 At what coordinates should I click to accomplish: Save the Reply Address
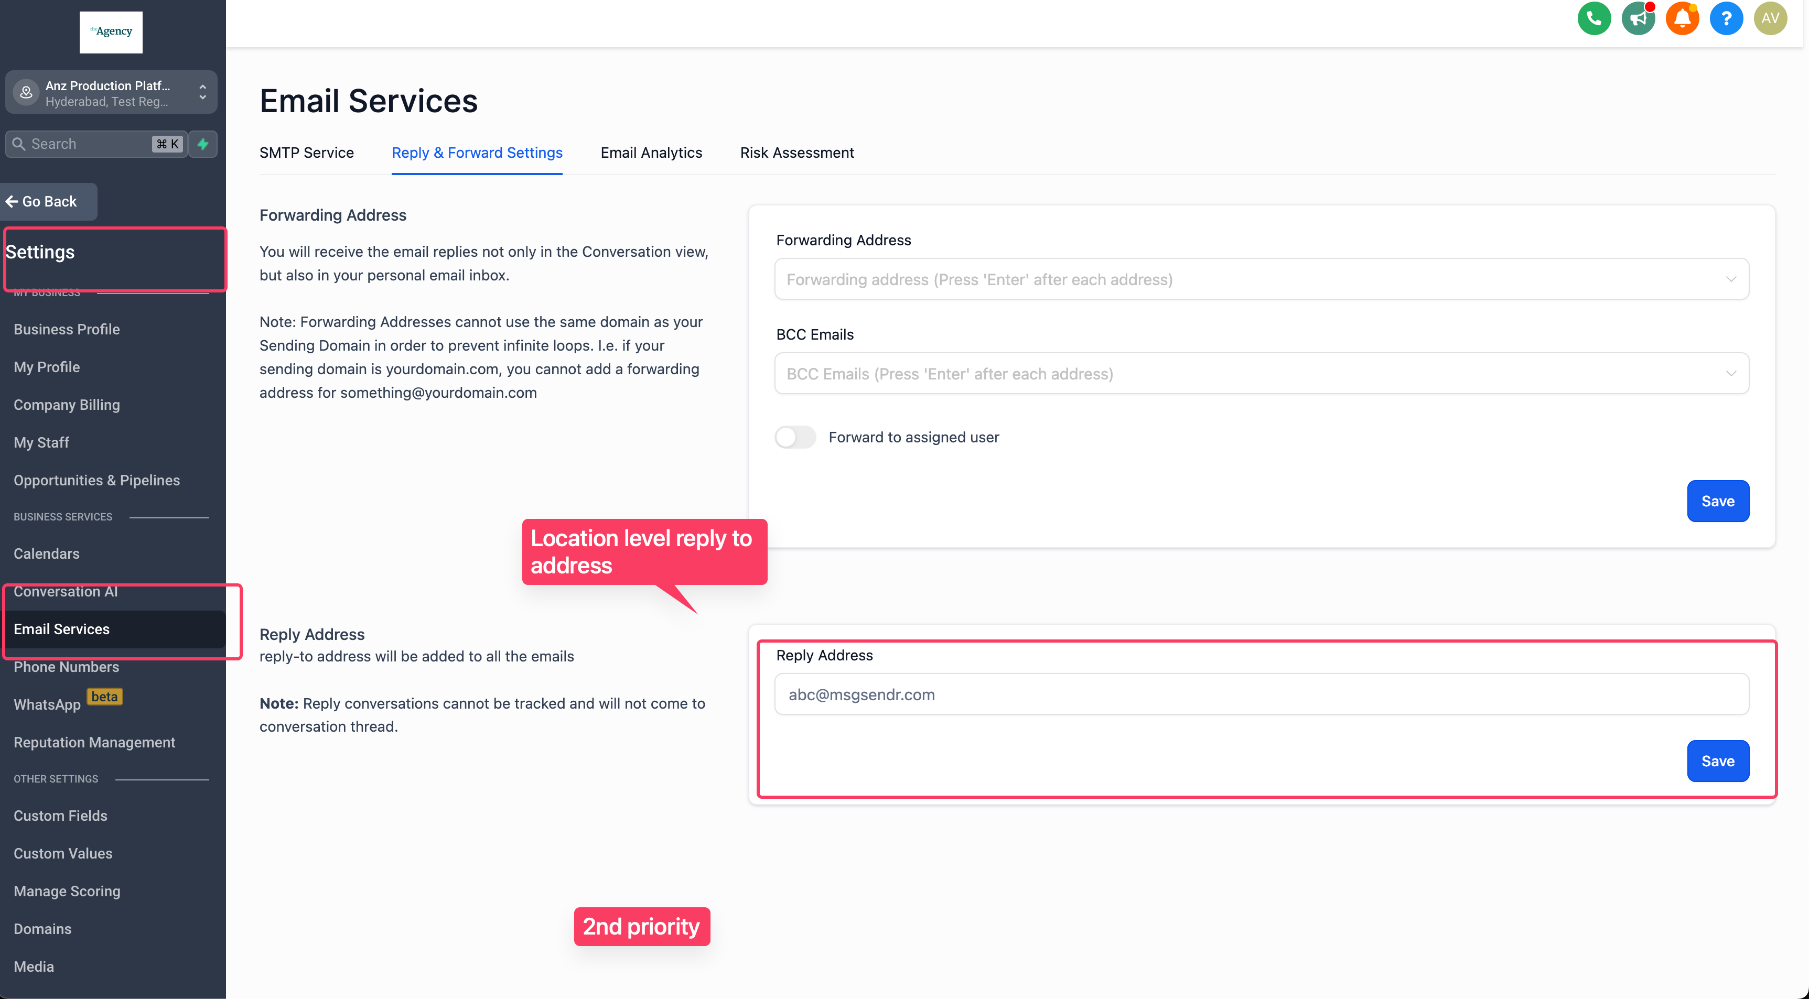pos(1717,761)
